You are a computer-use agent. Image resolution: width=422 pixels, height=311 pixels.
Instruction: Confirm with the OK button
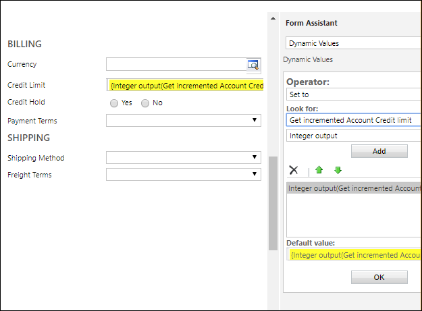pyautogui.click(x=379, y=277)
